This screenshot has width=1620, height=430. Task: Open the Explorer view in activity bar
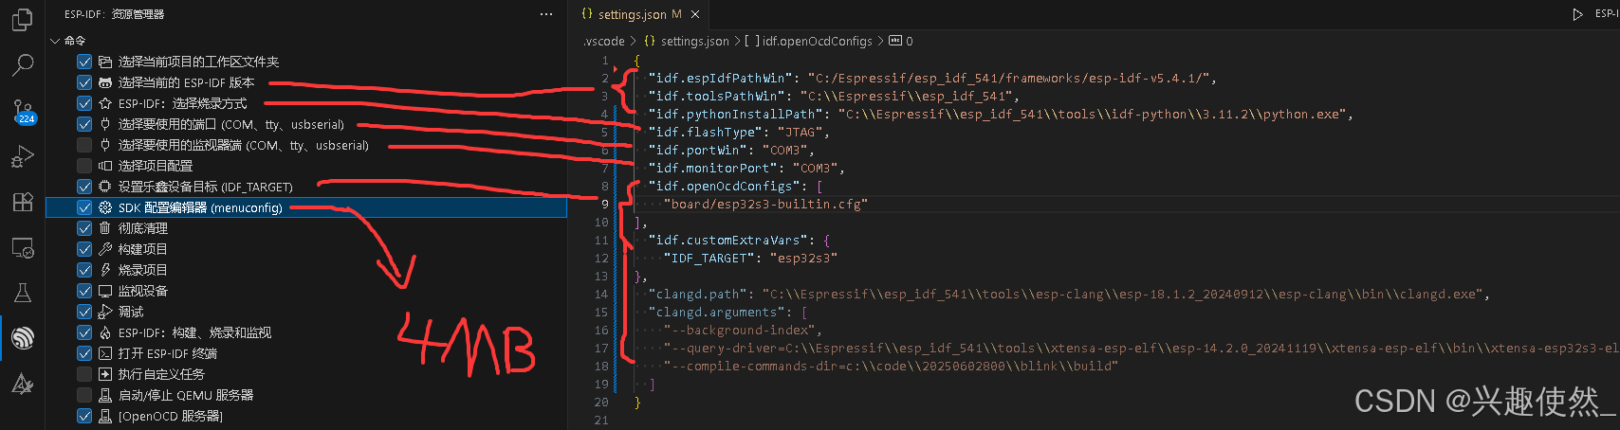22,20
